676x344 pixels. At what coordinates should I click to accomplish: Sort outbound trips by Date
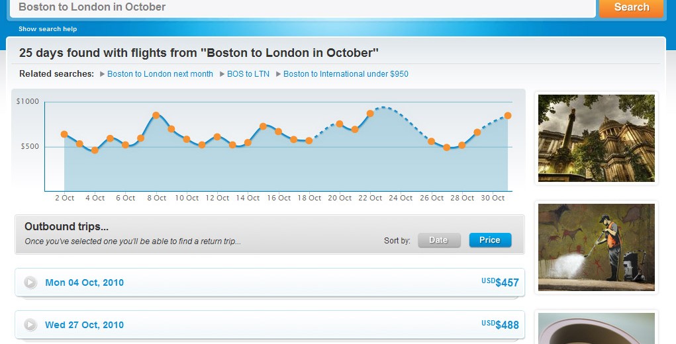(x=438, y=240)
